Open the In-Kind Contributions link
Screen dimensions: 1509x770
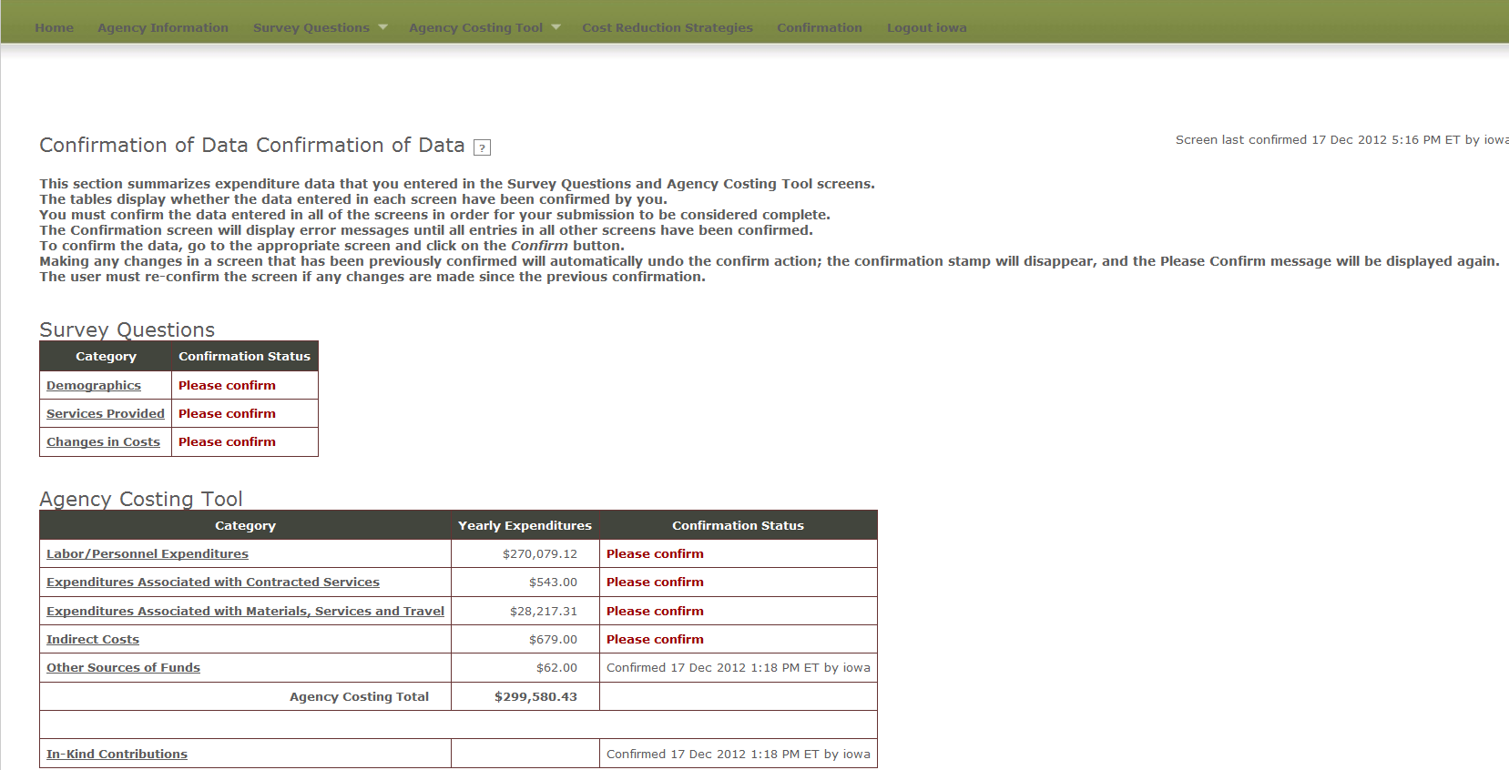117,754
